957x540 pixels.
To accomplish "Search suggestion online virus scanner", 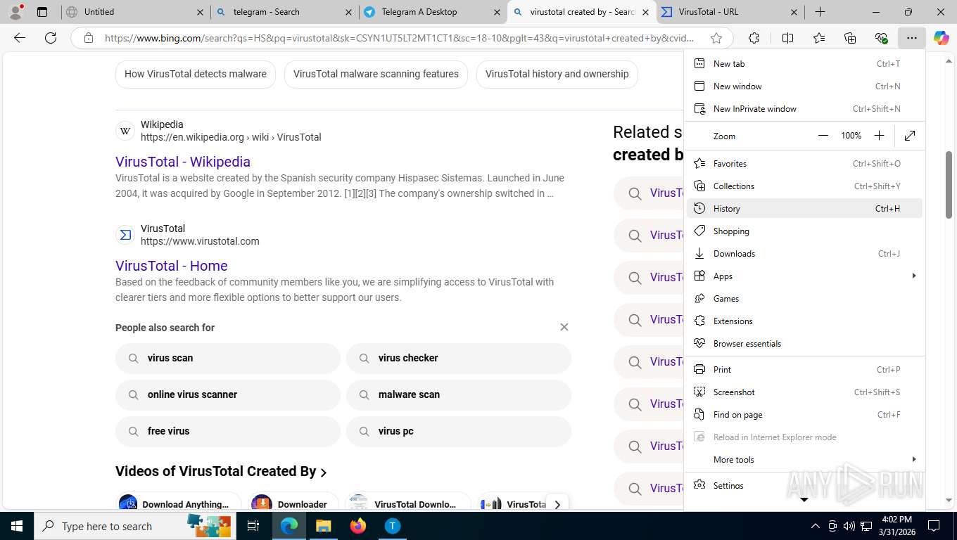I will [x=228, y=394].
